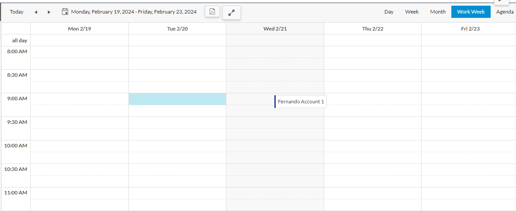Go to the next week arrow
516x211 pixels.
click(49, 12)
